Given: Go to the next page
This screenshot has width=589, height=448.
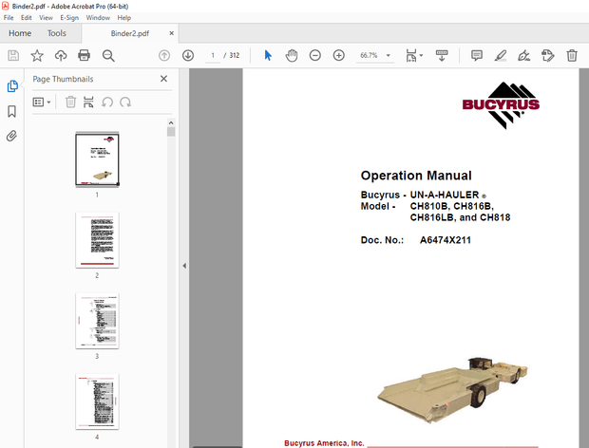Looking at the screenshot, I should tap(188, 56).
